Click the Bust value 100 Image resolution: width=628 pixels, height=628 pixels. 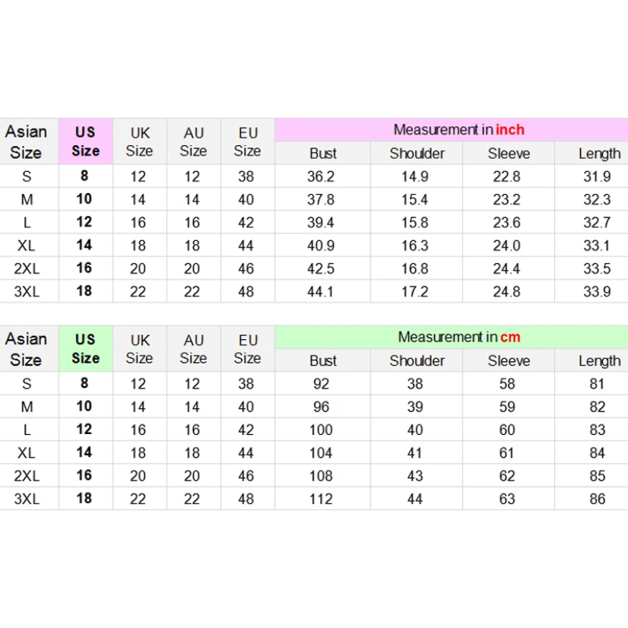tap(321, 430)
